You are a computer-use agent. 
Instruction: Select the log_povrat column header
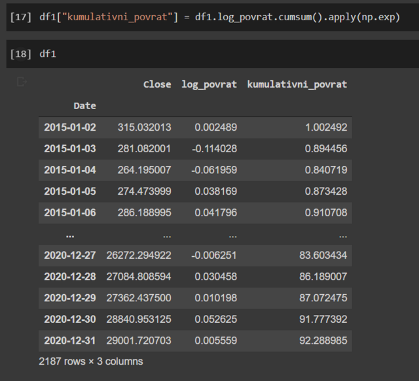click(209, 84)
